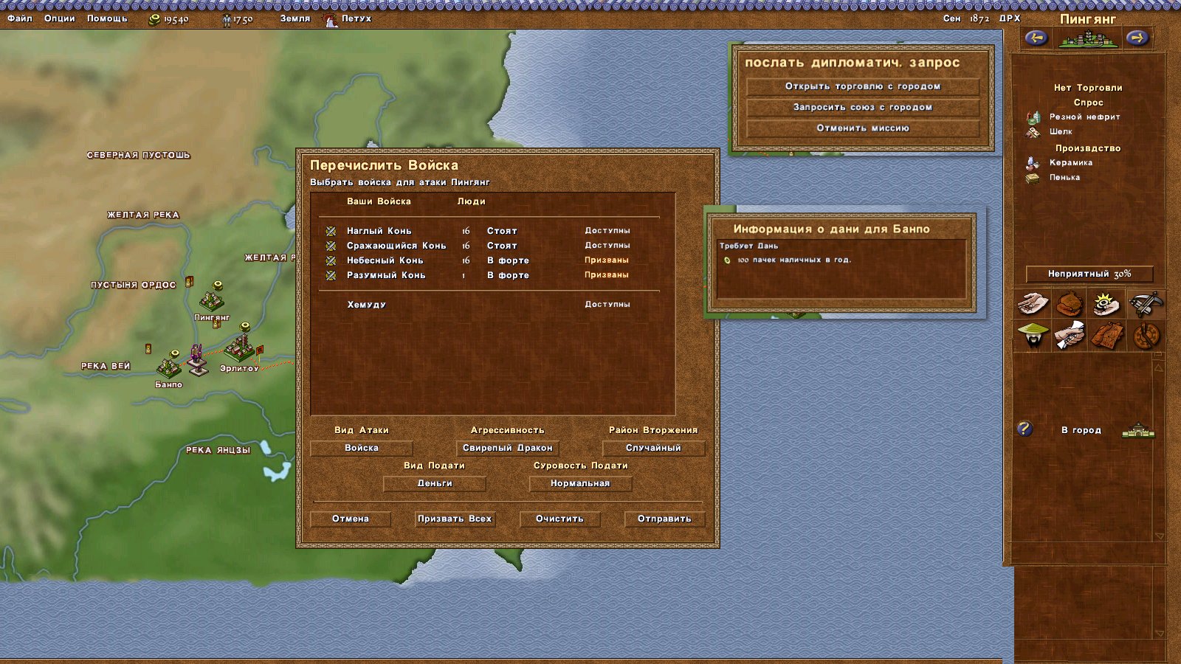Image resolution: width=1181 pixels, height=664 pixels.
Task: Change attack type selector Войска
Action: click(x=361, y=448)
